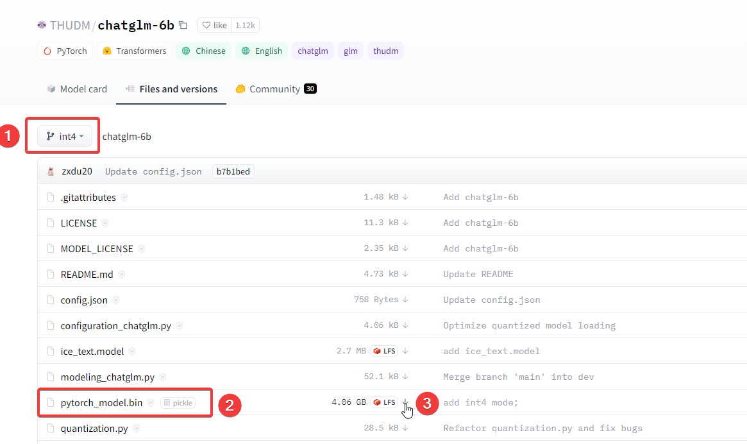This screenshot has width=747, height=444.
Task: Copy the chatglm-6b model name icon
Action: click(x=183, y=25)
